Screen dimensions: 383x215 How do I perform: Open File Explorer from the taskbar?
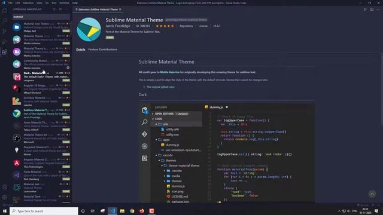(x=122, y=211)
